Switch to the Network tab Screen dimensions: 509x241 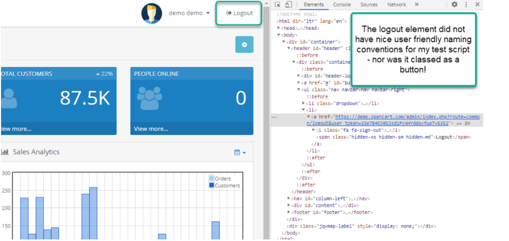[396, 5]
